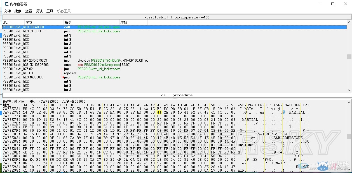This screenshot has height=173, width=352.
Task: Click the 地址 column header in disassembler
Action: click(x=13, y=22)
